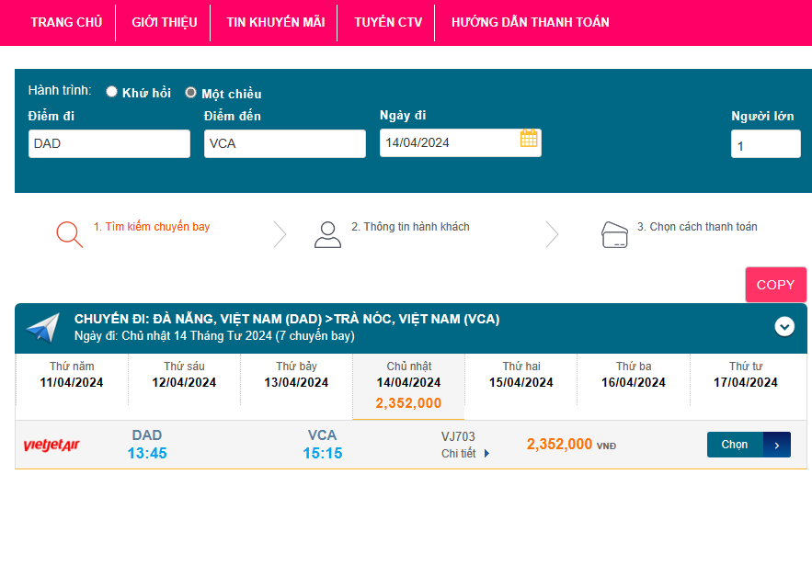Image resolution: width=812 pixels, height=587 pixels.
Task: Click the magnifier search flight step icon
Action: pyautogui.click(x=69, y=234)
